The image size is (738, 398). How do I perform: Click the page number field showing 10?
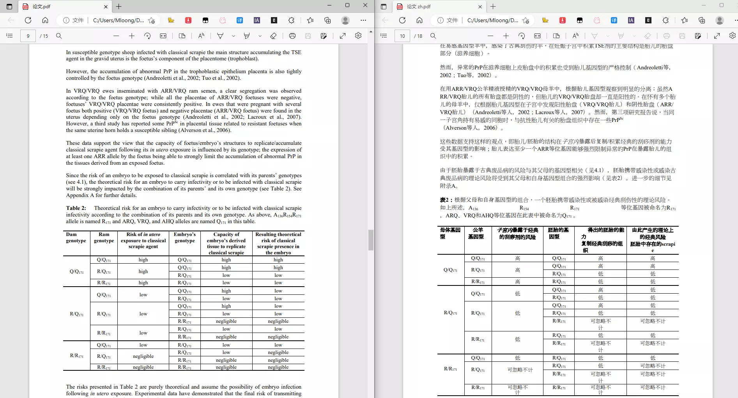click(x=402, y=36)
